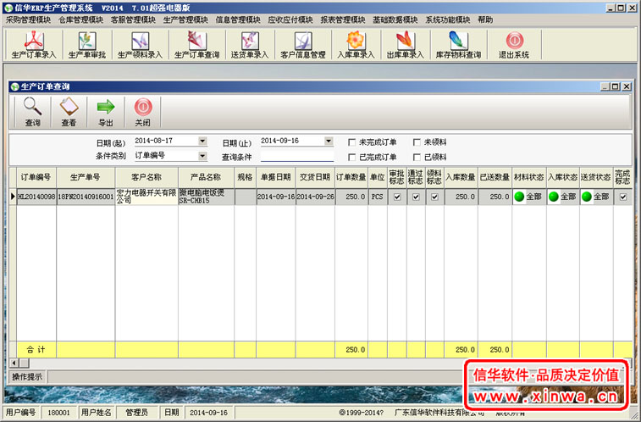Click the 生产单号 column header

tap(86, 177)
